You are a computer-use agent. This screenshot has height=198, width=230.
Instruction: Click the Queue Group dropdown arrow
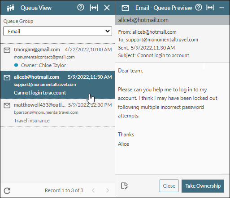click(108, 31)
